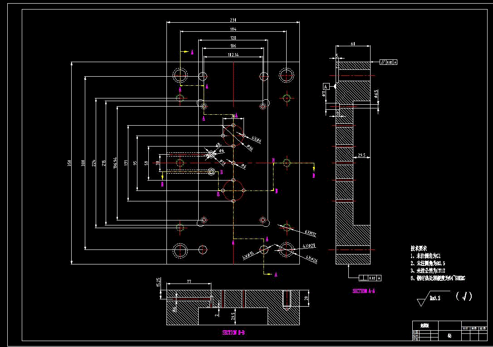This screenshot has height=347, width=493.
Task: Click the note ending in C1
Action: (425, 256)
